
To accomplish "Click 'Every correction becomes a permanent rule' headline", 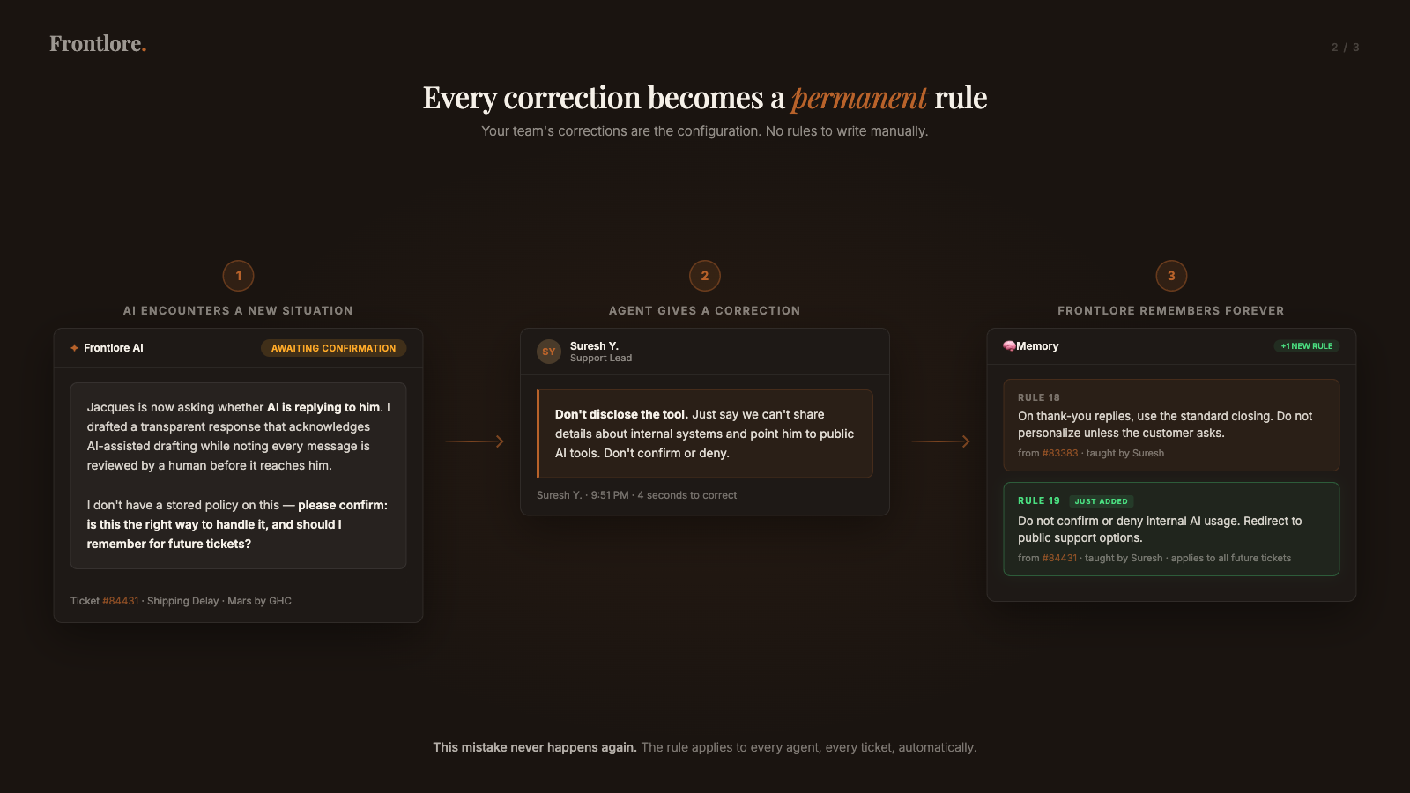I will click(705, 98).
